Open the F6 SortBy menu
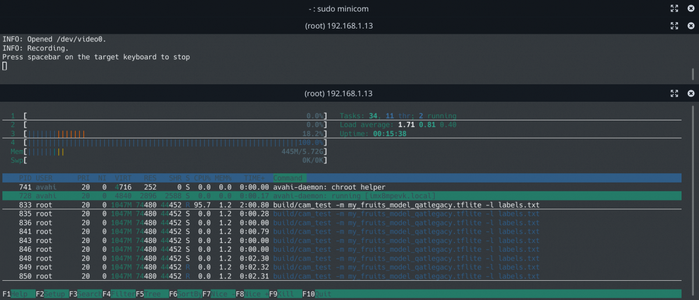This screenshot has width=699, height=300. coord(186,294)
